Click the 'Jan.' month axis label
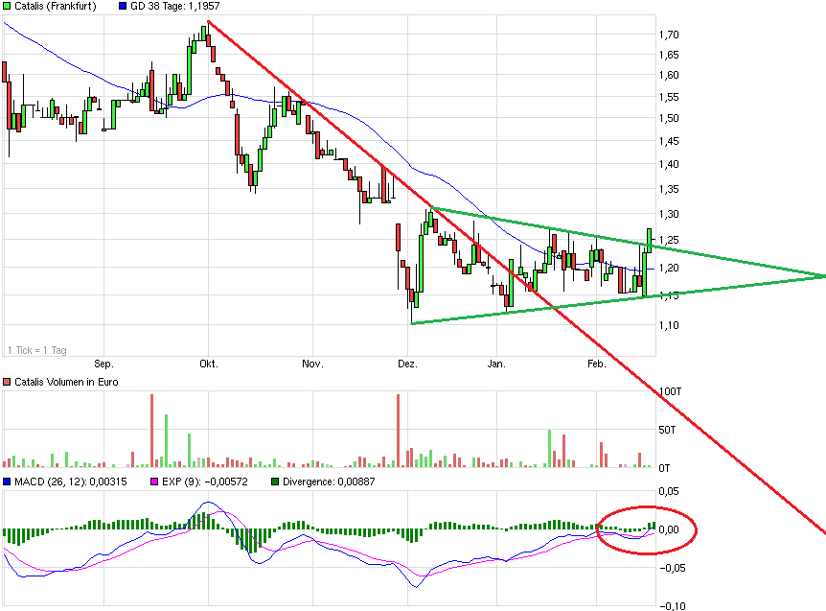The width and height of the screenshot is (826, 611). (x=496, y=364)
